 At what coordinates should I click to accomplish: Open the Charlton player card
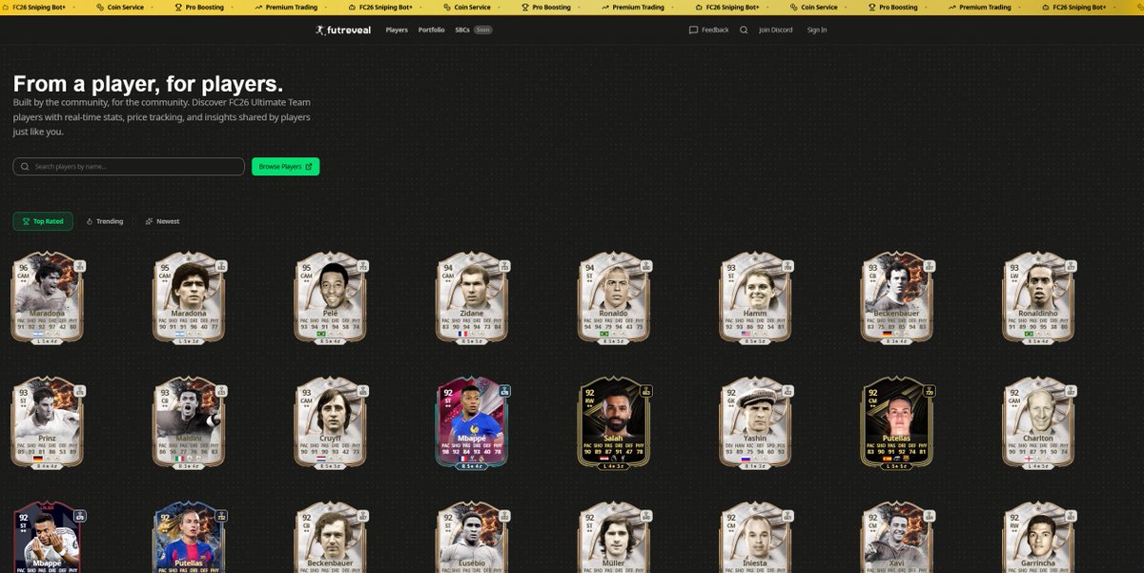click(x=1038, y=423)
